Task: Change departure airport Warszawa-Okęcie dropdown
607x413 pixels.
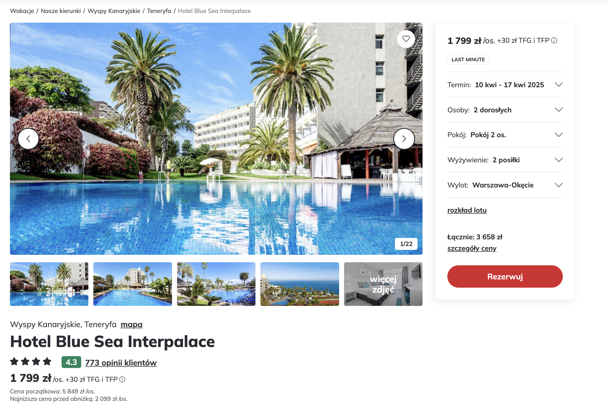Action: tap(505, 185)
